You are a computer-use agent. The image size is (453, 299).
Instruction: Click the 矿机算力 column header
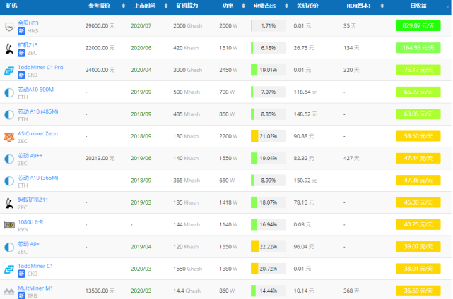(x=187, y=6)
